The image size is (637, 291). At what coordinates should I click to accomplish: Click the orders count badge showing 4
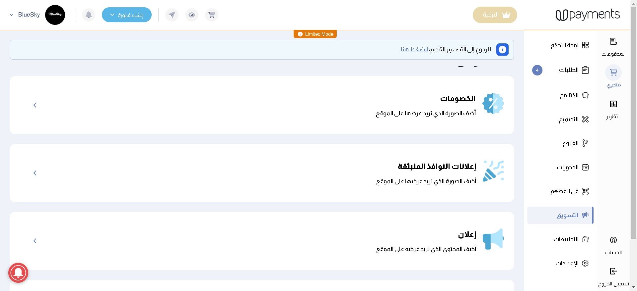[x=537, y=70]
